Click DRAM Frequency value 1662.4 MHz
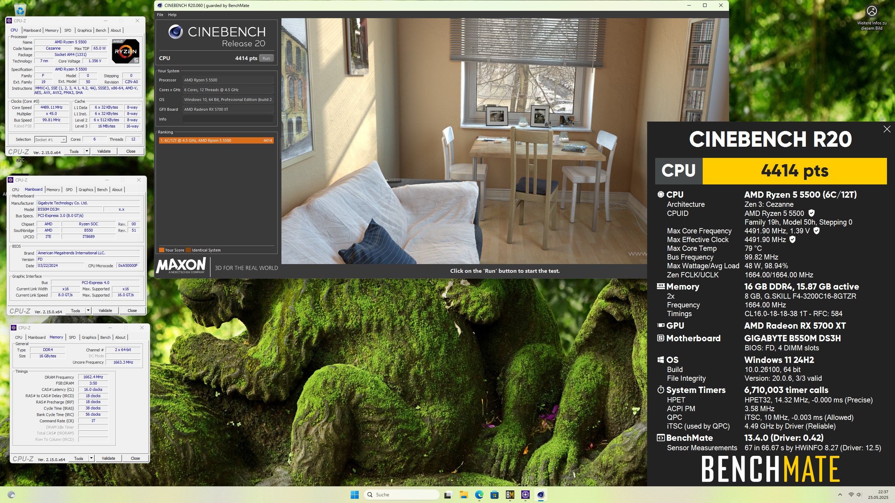The image size is (895, 503). [x=93, y=377]
